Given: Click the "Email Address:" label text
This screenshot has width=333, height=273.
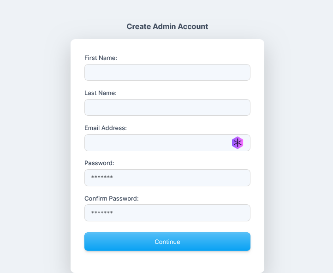Looking at the screenshot, I should 106,128.
